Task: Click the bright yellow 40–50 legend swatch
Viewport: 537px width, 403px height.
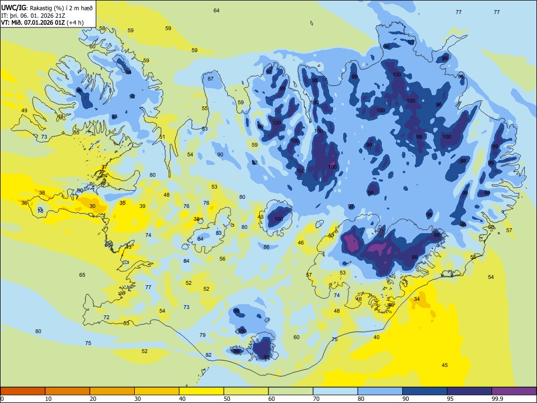Action: coord(201,391)
